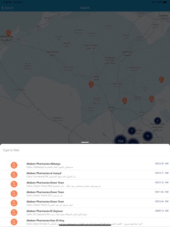The width and height of the screenshot is (170, 227).
Task: Tap the Abdeen Pharmacies-al manyal row icon
Action: pos(14,175)
